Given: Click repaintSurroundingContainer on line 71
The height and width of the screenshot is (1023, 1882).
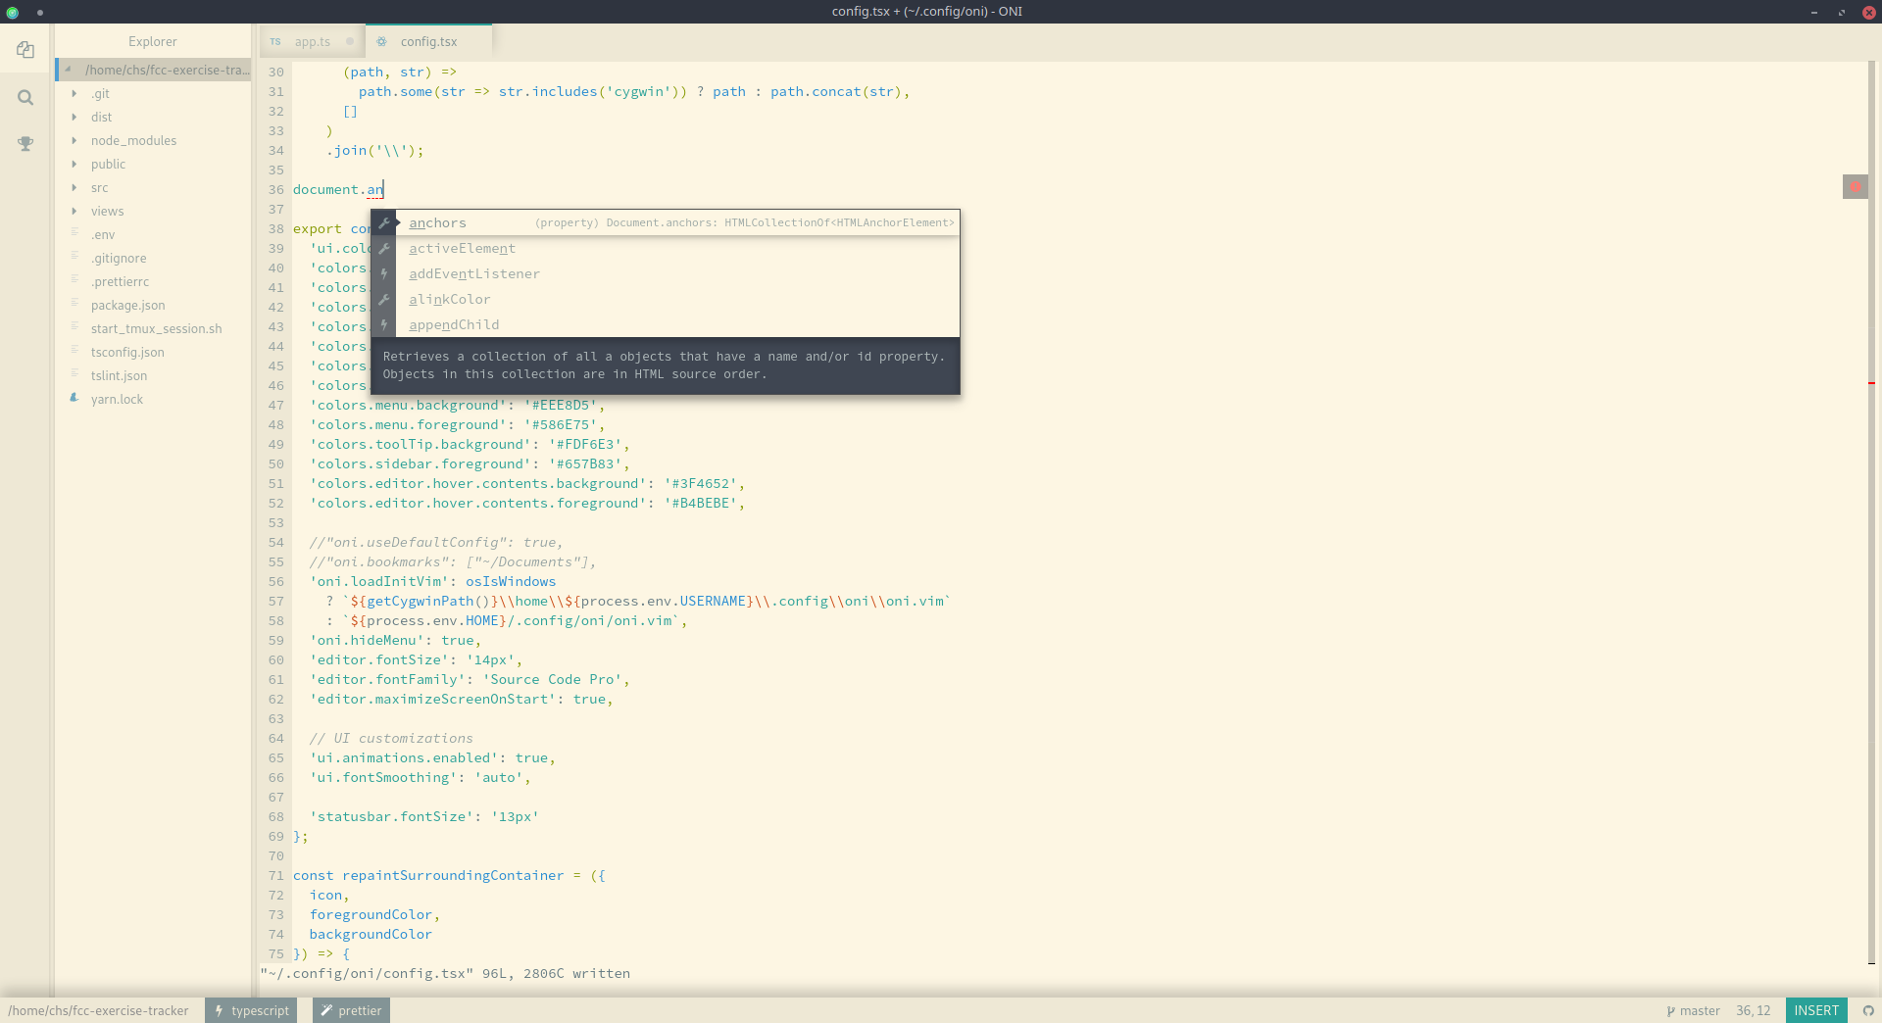Looking at the screenshot, I should 453,875.
